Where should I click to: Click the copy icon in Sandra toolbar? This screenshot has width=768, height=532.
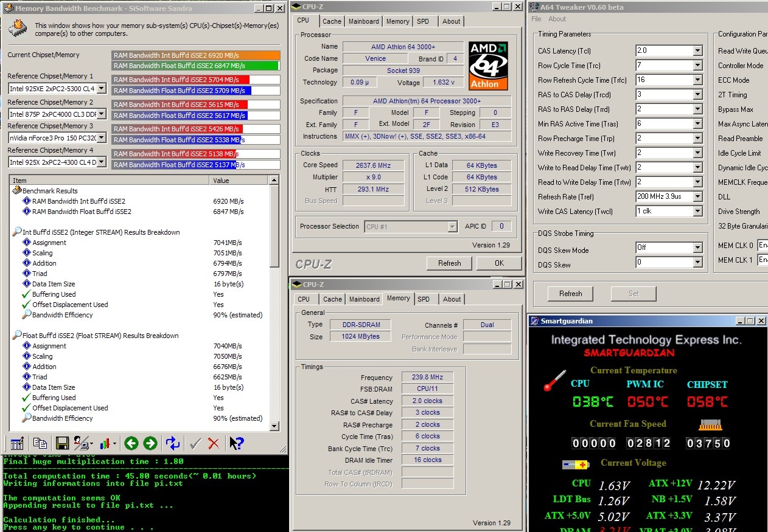point(40,443)
